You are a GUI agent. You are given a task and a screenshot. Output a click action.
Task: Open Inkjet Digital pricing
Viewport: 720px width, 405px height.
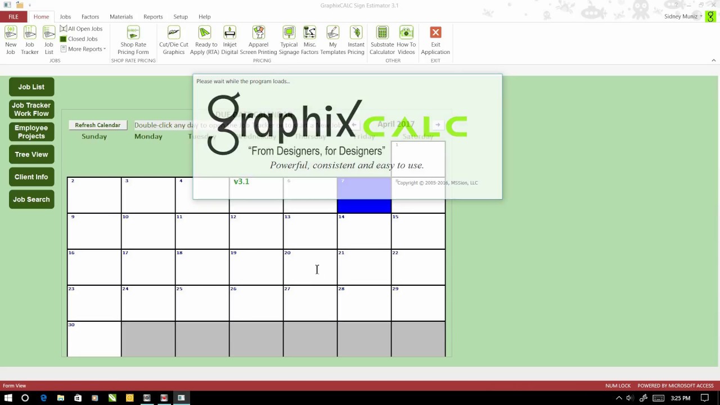pos(229,40)
